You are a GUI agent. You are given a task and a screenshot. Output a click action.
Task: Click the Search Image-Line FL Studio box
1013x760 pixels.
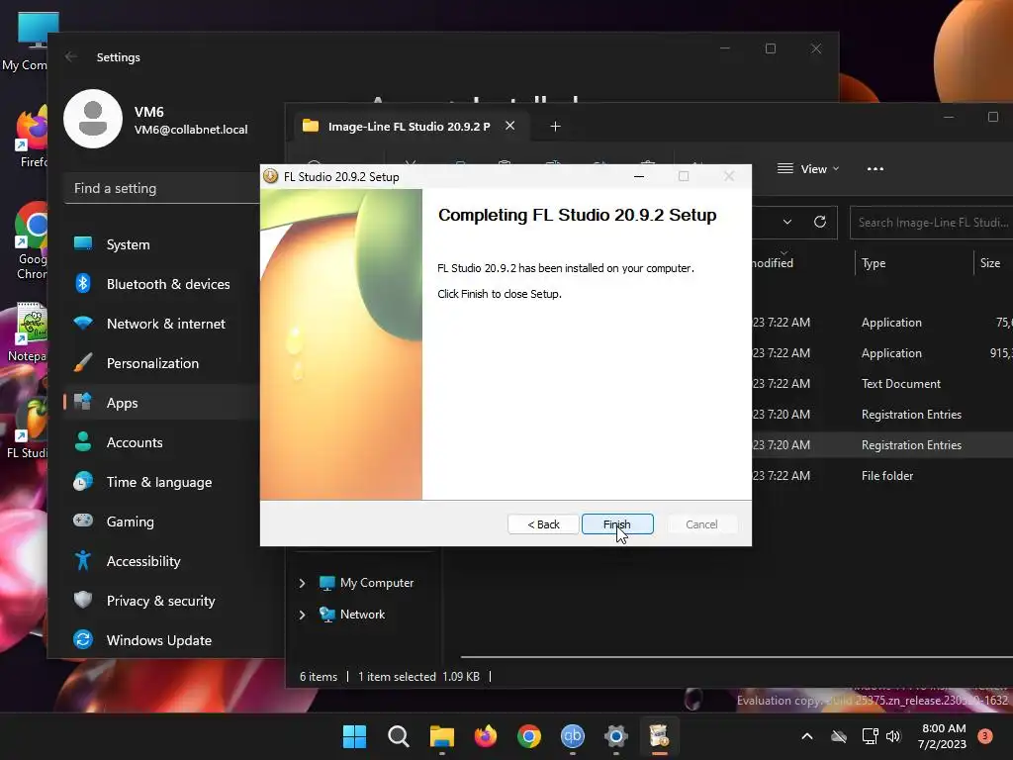coord(932,223)
